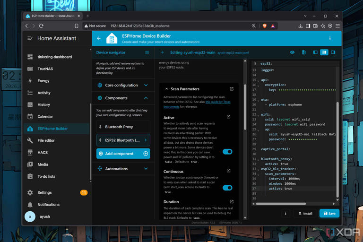Click the browser zoom magnifier icon
This screenshot has width=363, height=242.
click(254, 26)
